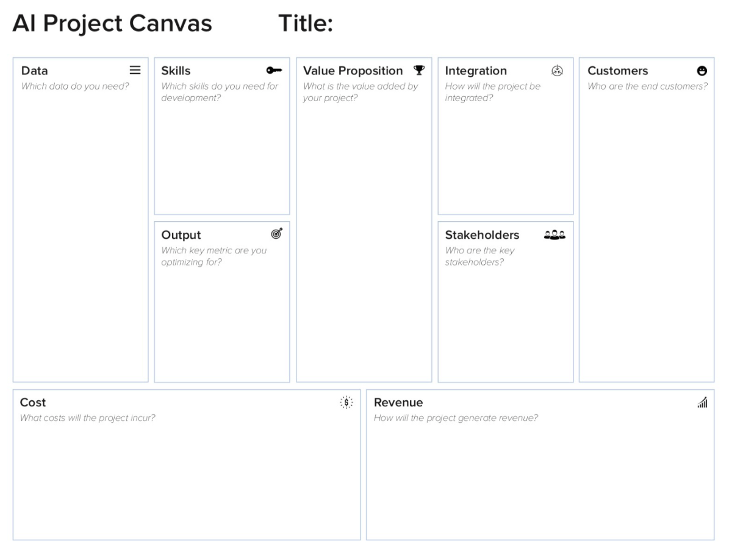The height and width of the screenshot is (555, 732).
Task: Select the Stakeholders heading
Action: (x=482, y=235)
